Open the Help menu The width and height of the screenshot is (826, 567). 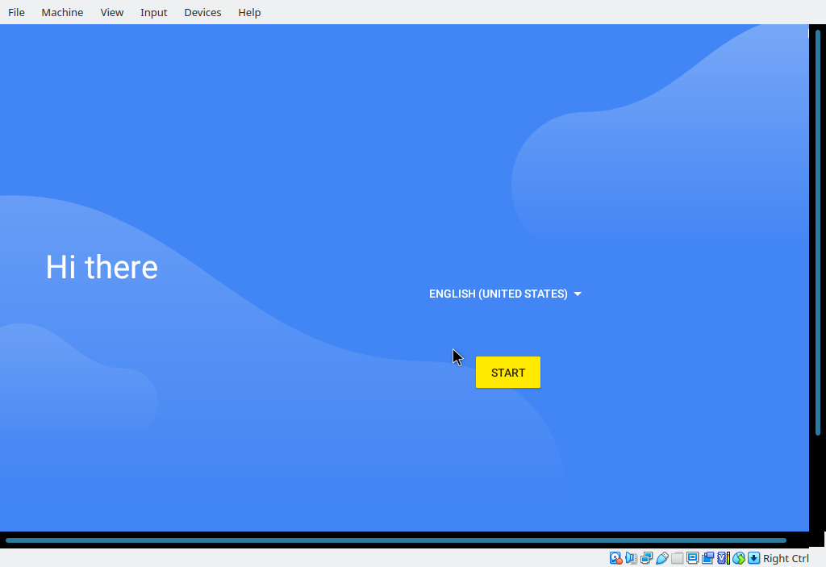coord(249,12)
